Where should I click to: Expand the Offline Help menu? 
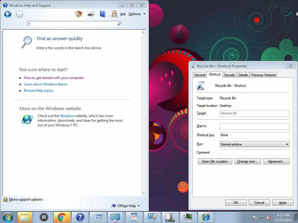click(x=126, y=206)
